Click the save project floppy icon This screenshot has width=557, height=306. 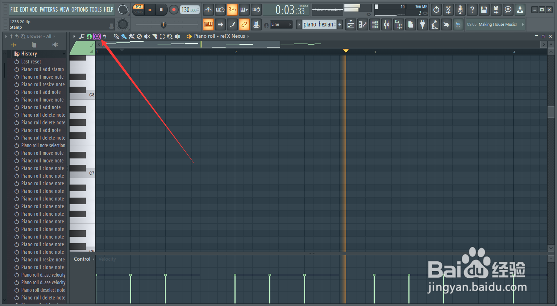(484, 10)
